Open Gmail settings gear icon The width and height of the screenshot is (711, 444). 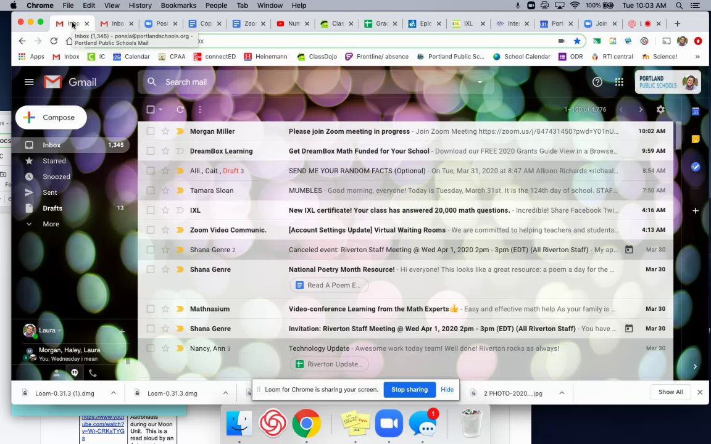tap(660, 110)
